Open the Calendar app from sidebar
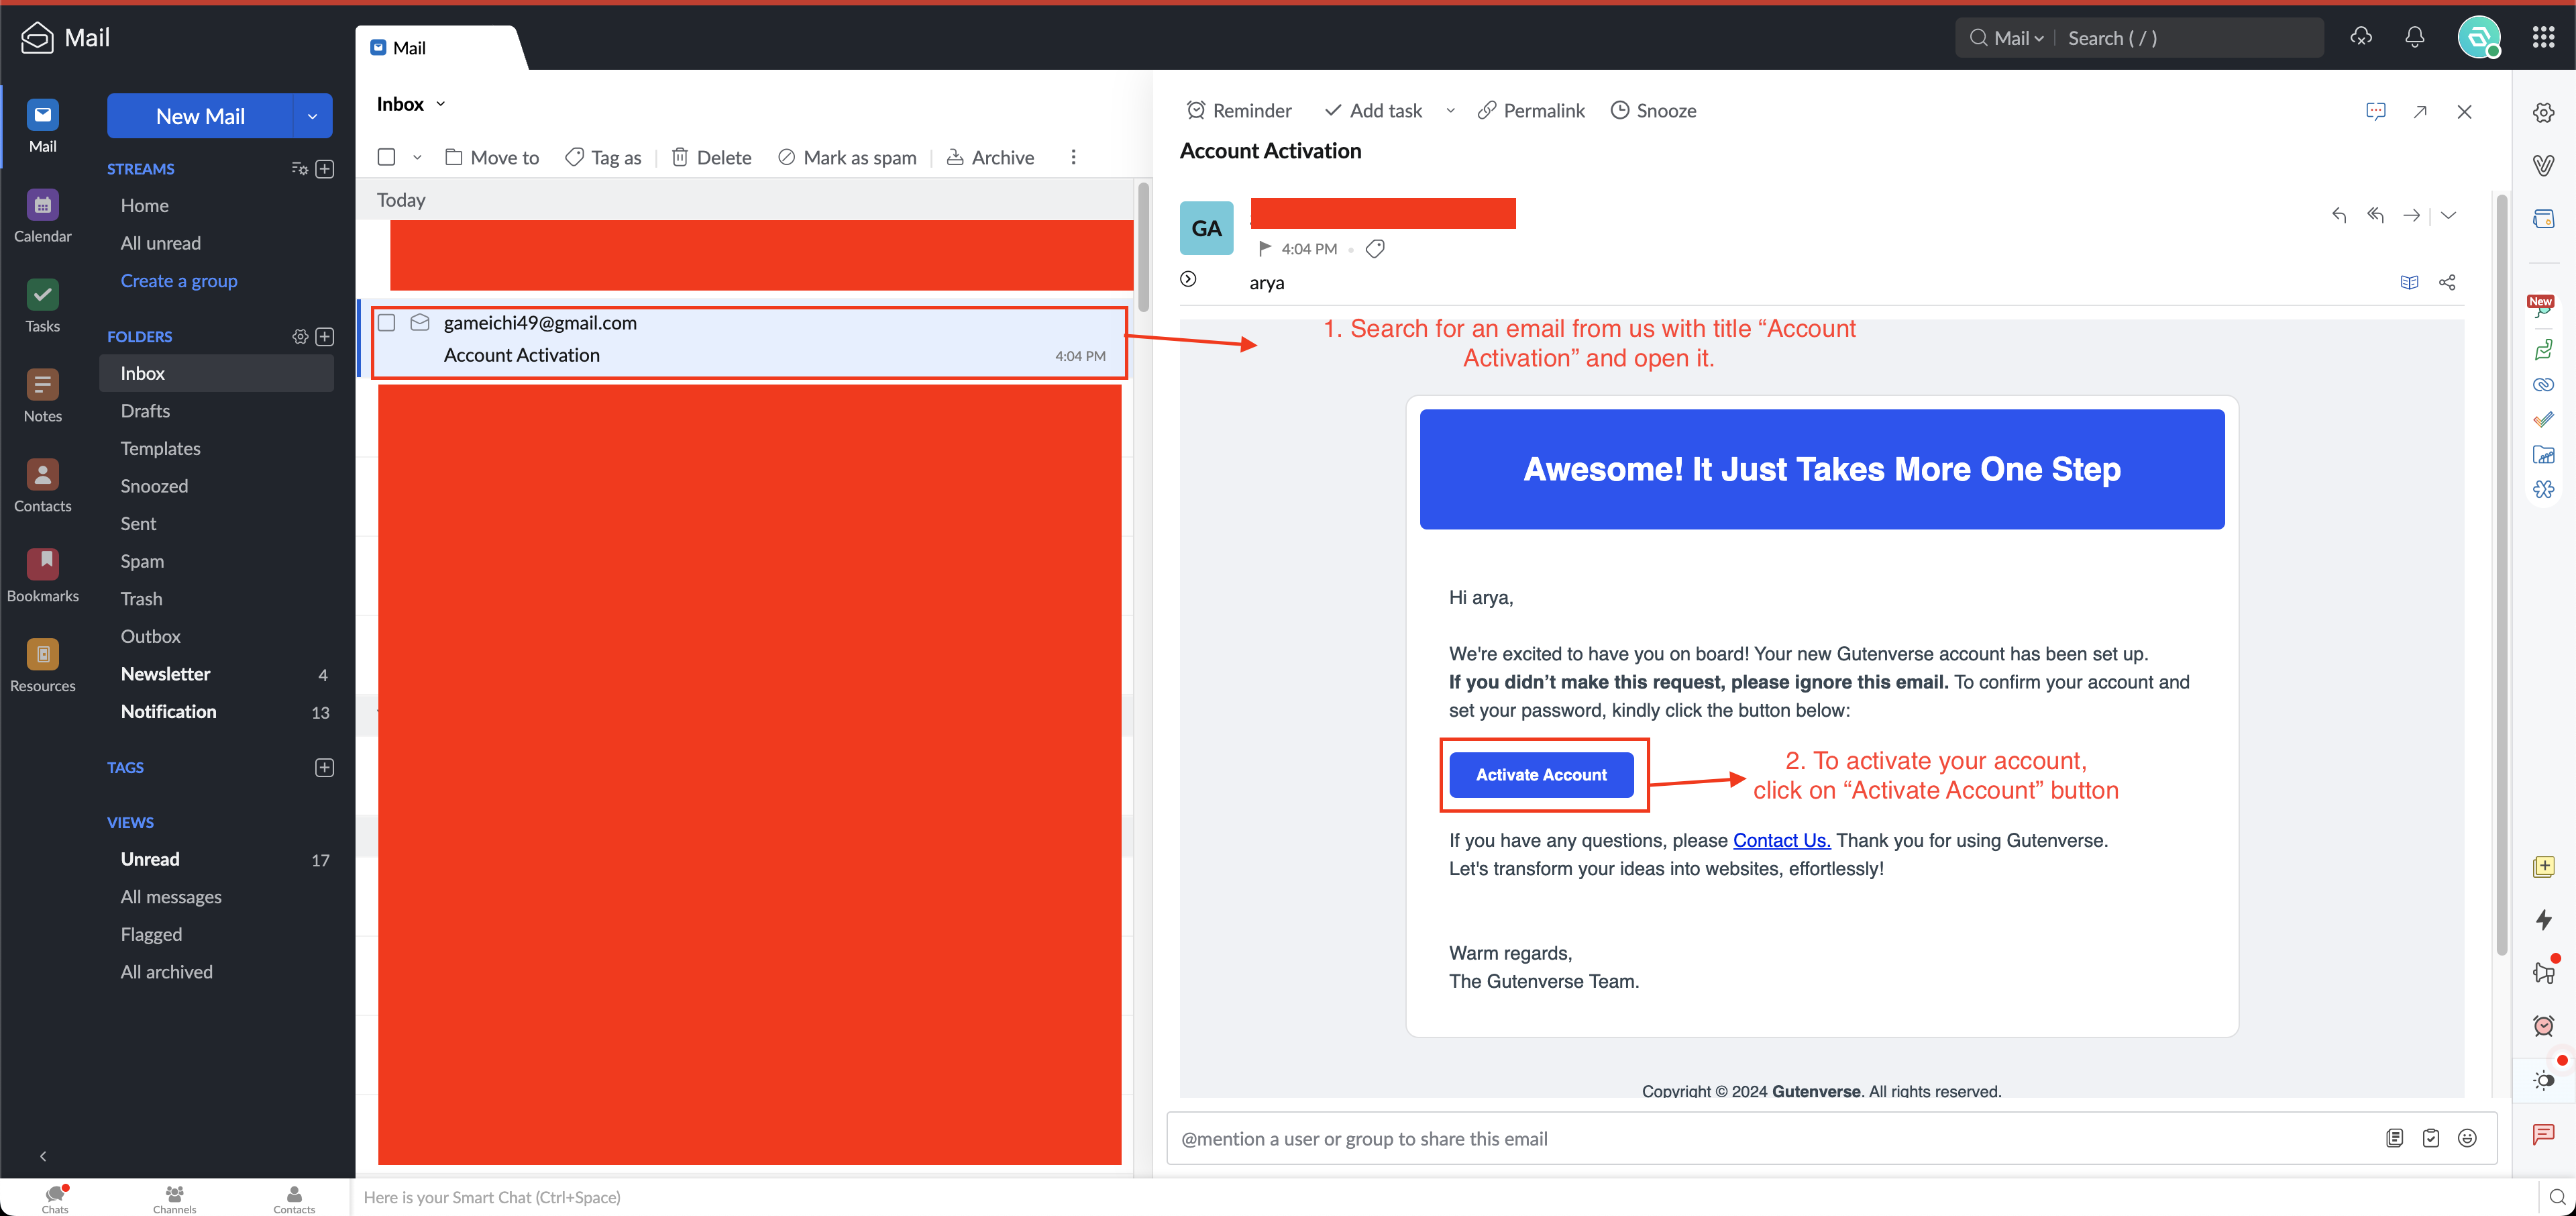The image size is (2576, 1216). (x=42, y=215)
